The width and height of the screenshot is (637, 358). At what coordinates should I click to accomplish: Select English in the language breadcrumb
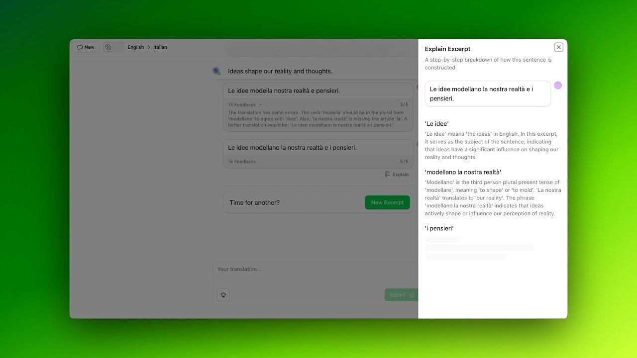pyautogui.click(x=135, y=47)
